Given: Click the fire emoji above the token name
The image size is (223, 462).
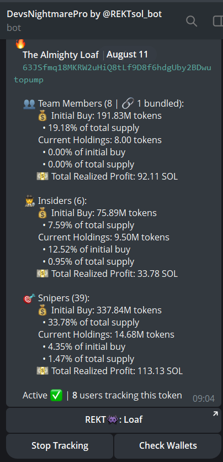Looking at the screenshot, I should [x=20, y=44].
